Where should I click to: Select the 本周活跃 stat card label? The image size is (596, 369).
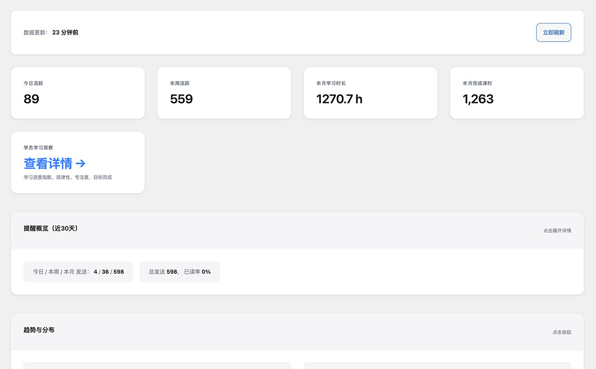(179, 83)
